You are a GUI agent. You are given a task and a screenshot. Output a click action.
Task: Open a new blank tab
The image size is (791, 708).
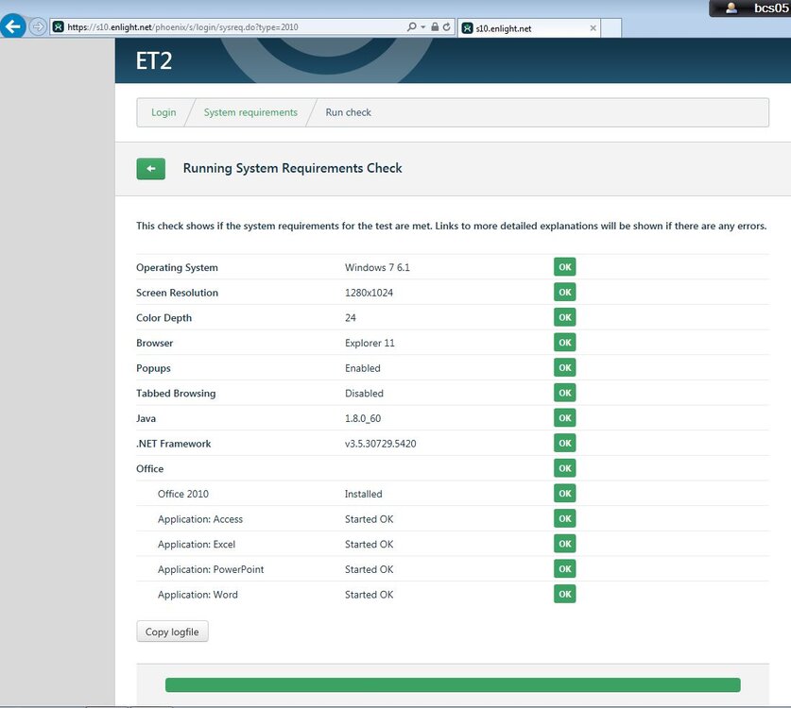[611, 28]
